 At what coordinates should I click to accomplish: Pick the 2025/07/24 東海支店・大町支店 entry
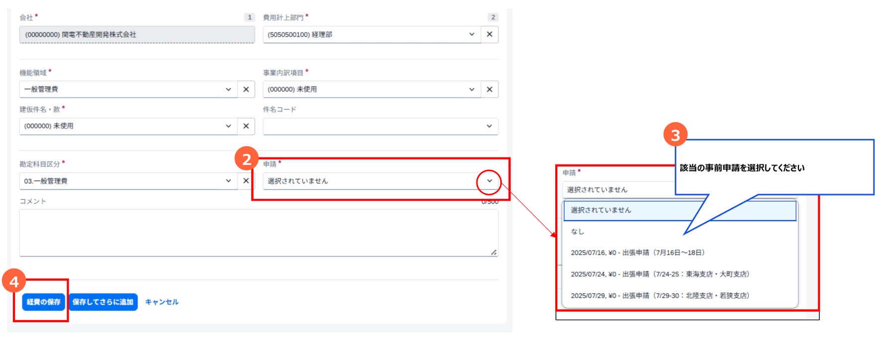(x=659, y=274)
